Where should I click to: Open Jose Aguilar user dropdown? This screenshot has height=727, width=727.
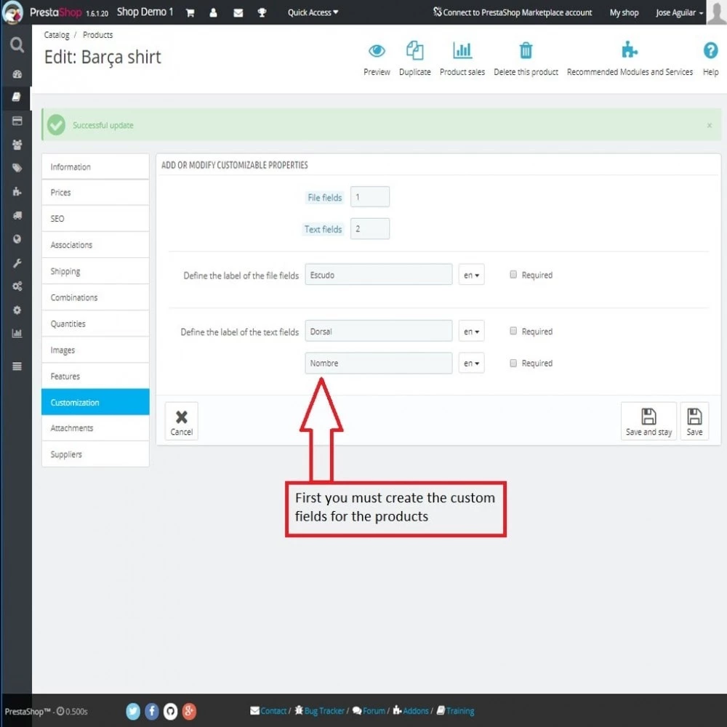point(680,13)
